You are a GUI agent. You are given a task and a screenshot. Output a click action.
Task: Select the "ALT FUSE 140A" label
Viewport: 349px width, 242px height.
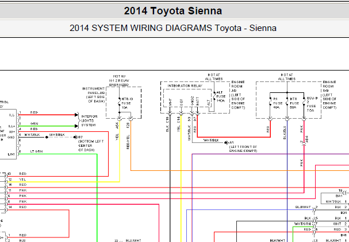[221, 96]
